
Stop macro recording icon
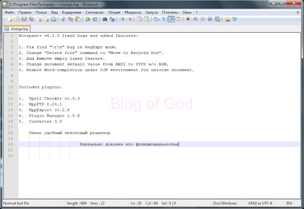tap(195, 19)
